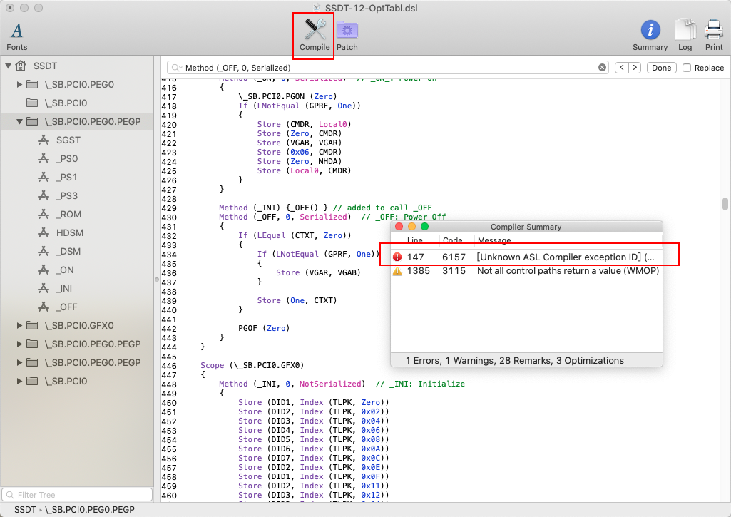Click error icon on line 147

[397, 257]
